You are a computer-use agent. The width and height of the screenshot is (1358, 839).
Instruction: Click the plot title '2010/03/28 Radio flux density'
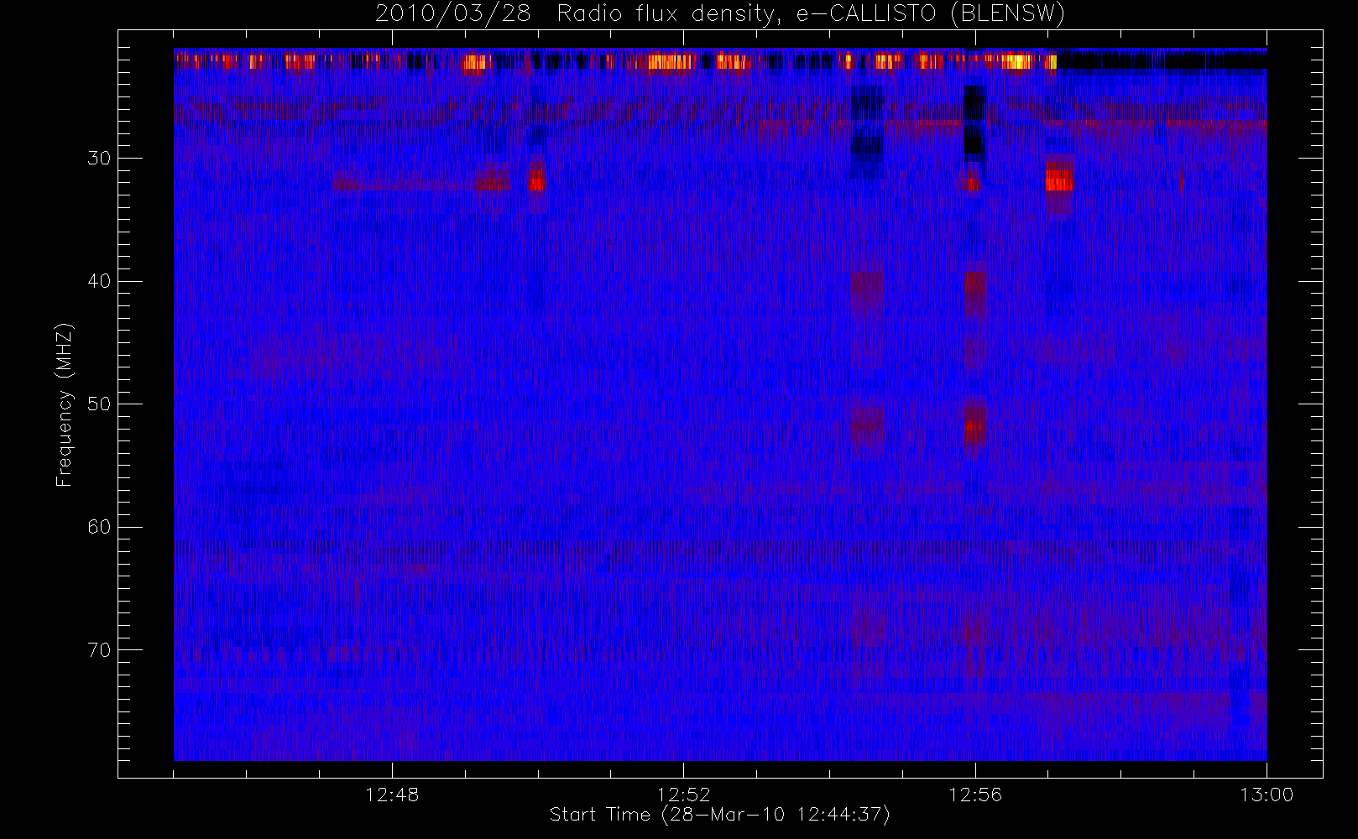(720, 13)
